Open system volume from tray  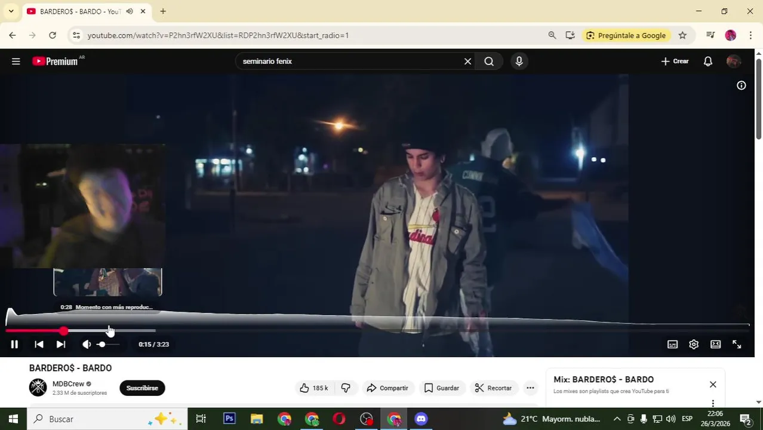coord(670,419)
